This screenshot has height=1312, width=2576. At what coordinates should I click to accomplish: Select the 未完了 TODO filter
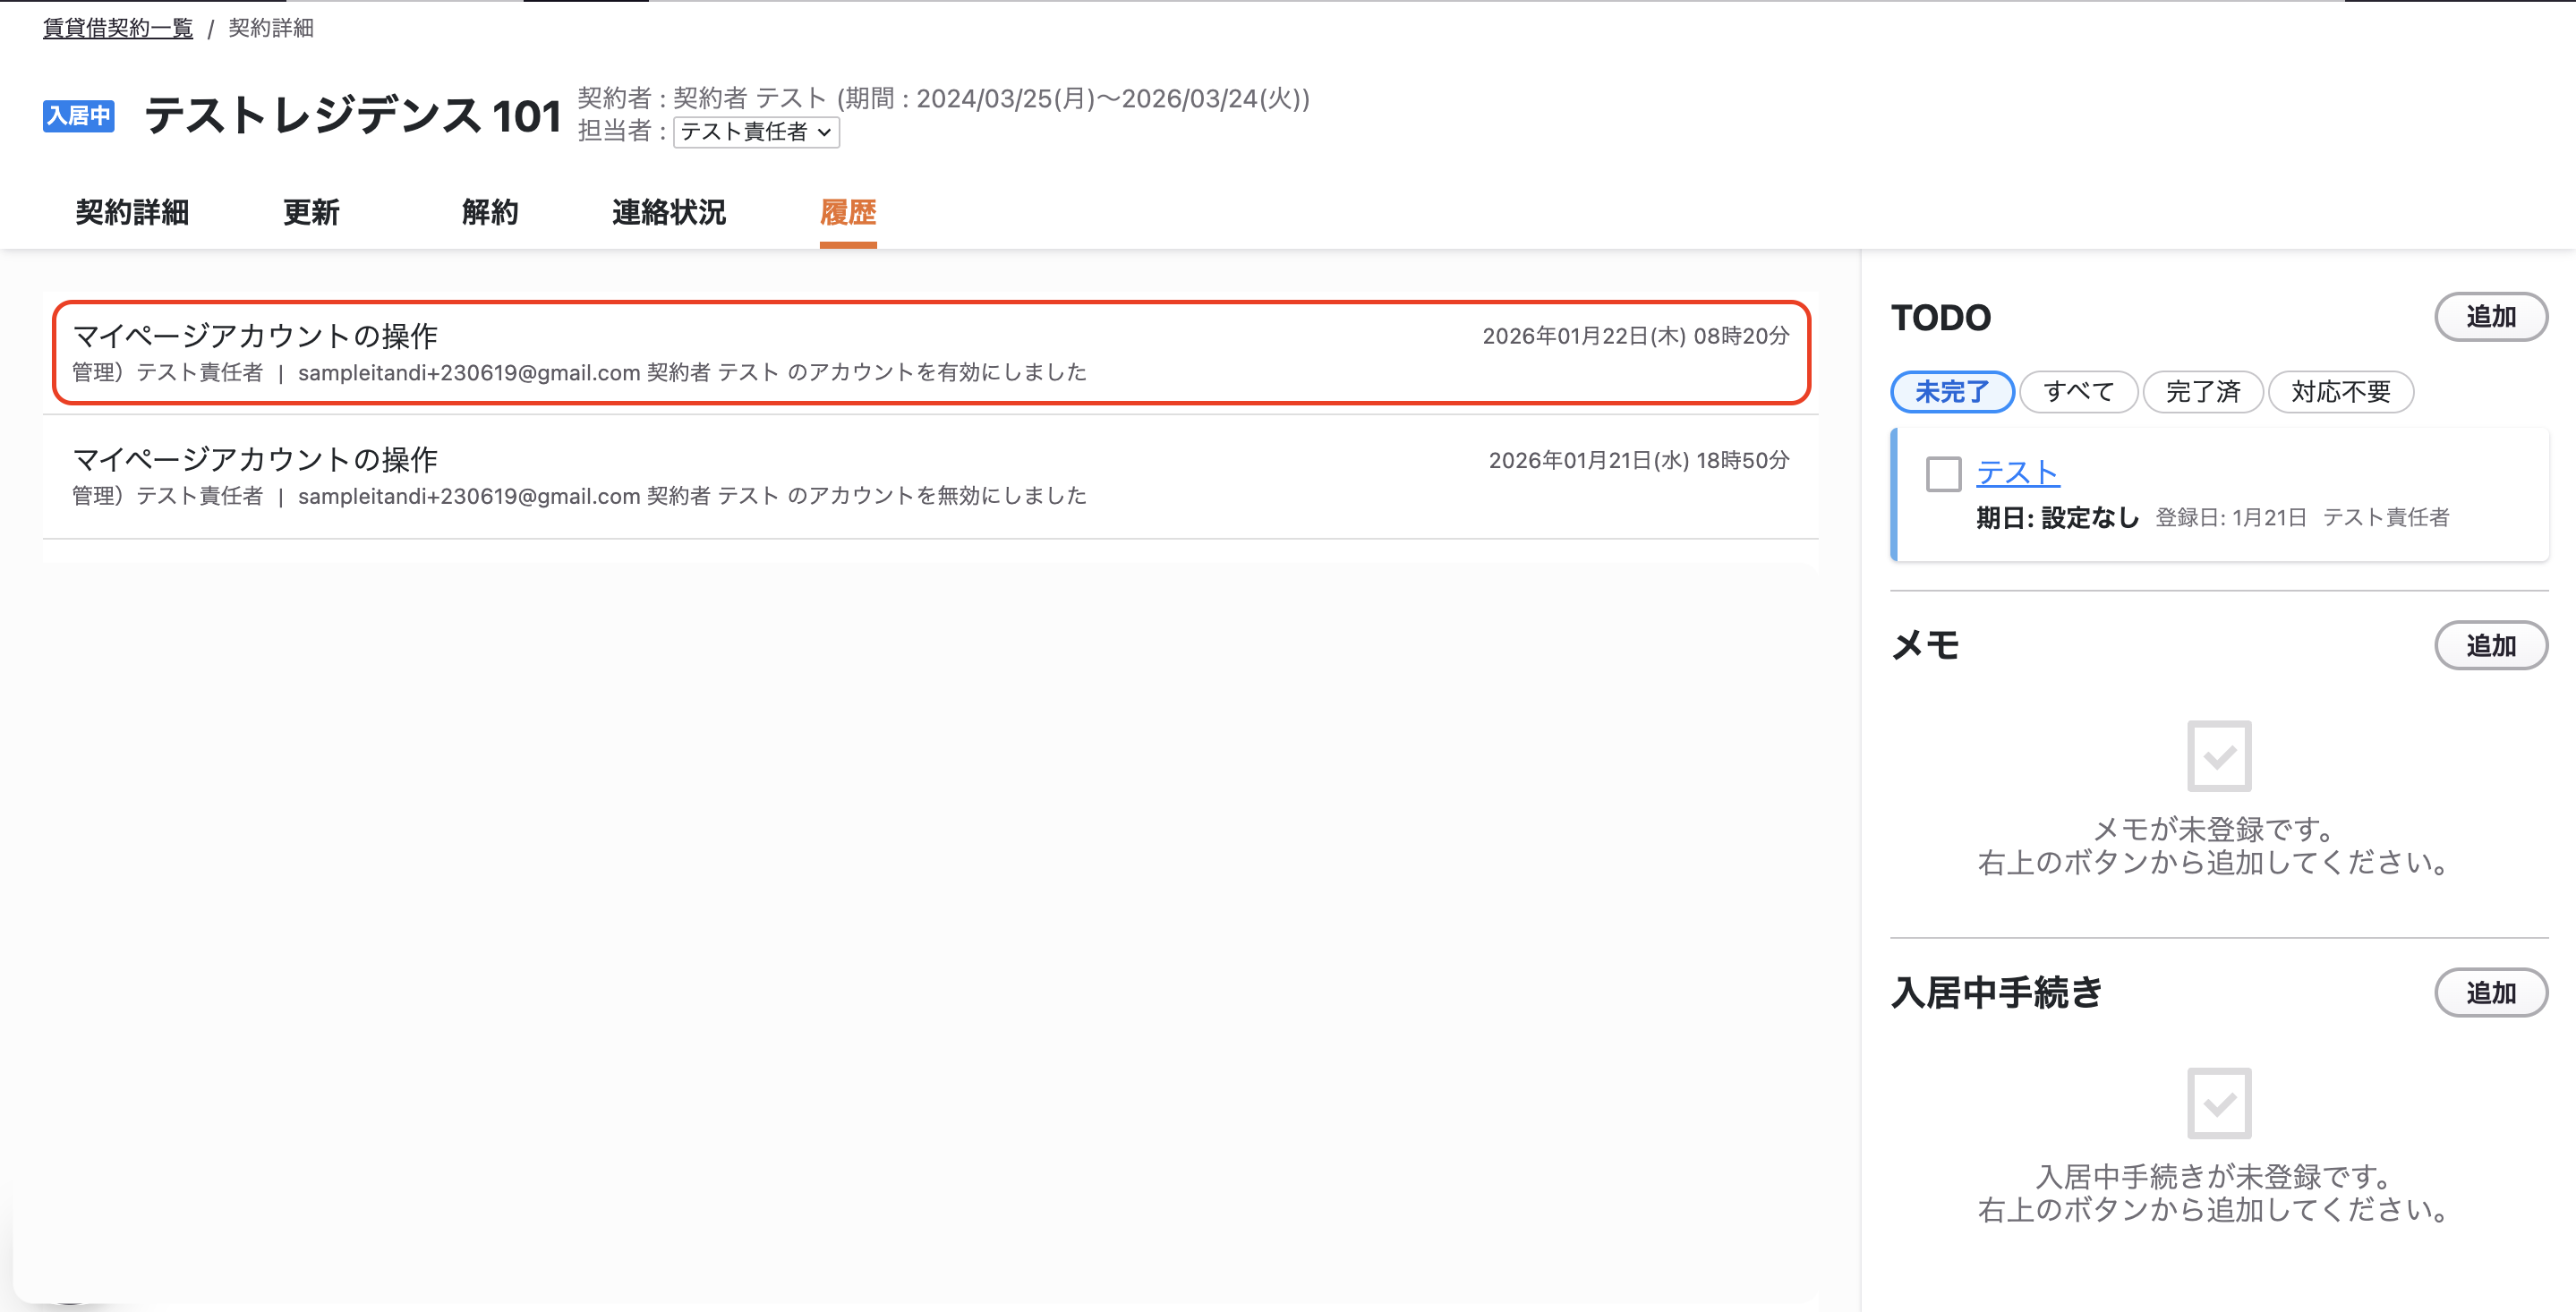[x=1952, y=391]
